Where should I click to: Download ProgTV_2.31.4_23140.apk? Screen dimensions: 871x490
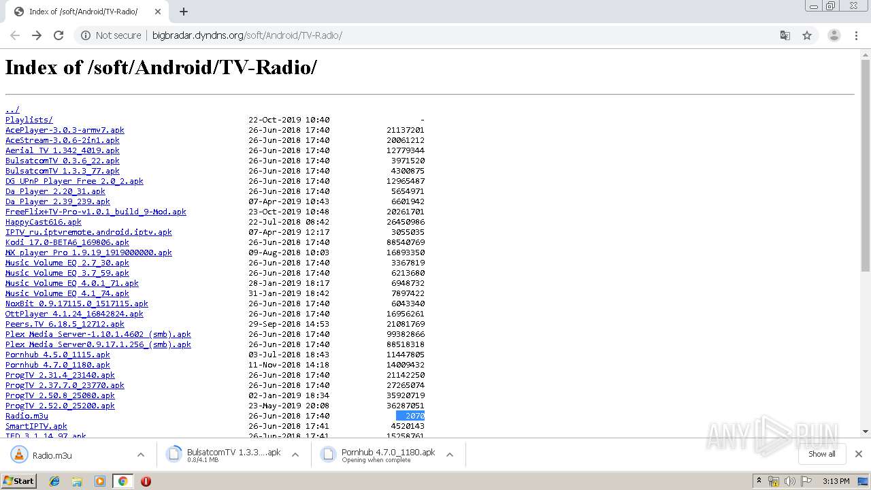coord(60,375)
